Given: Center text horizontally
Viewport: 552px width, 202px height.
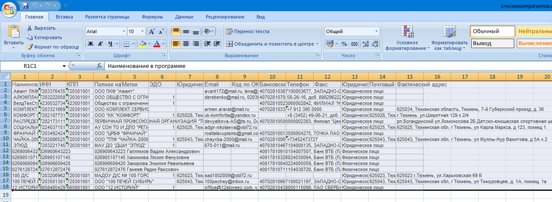Looking at the screenshot, I should [x=186, y=43].
